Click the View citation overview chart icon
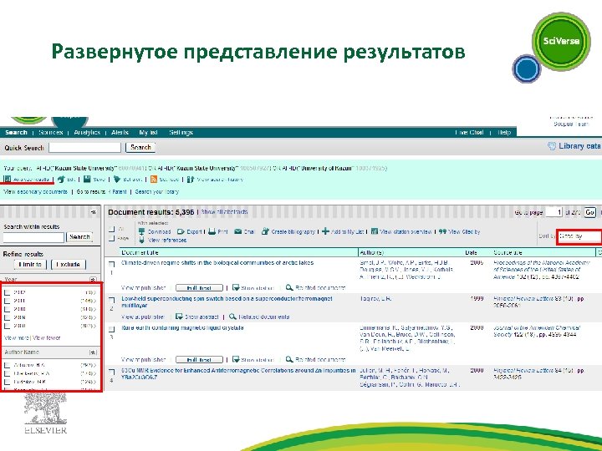 tap(375, 231)
